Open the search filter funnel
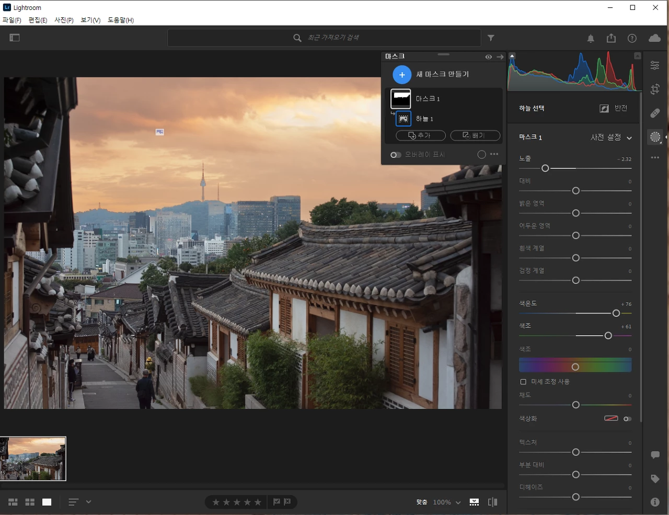Viewport: 669px width, 515px height. [491, 38]
